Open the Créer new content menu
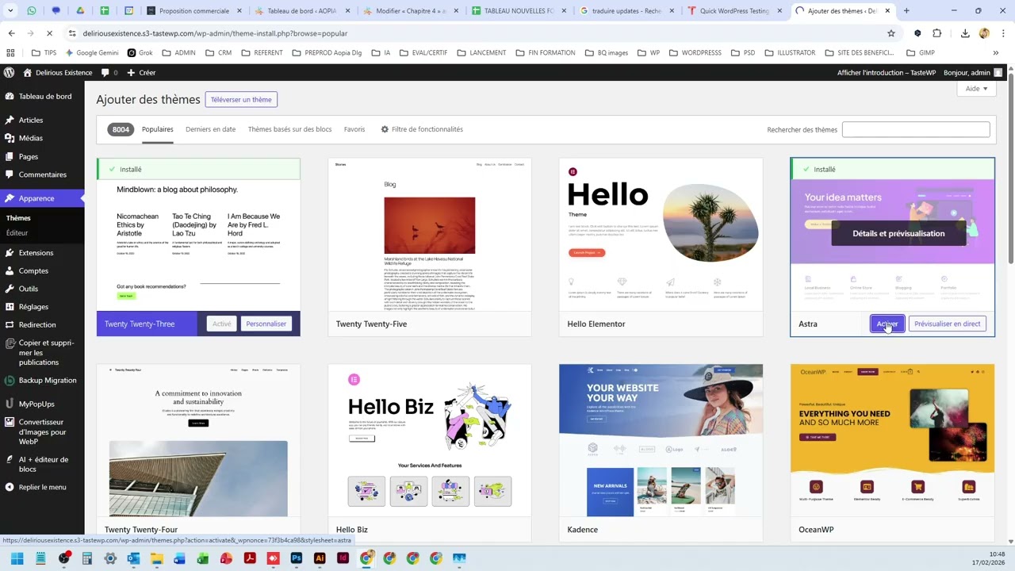Image resolution: width=1015 pixels, height=571 pixels. click(x=141, y=72)
